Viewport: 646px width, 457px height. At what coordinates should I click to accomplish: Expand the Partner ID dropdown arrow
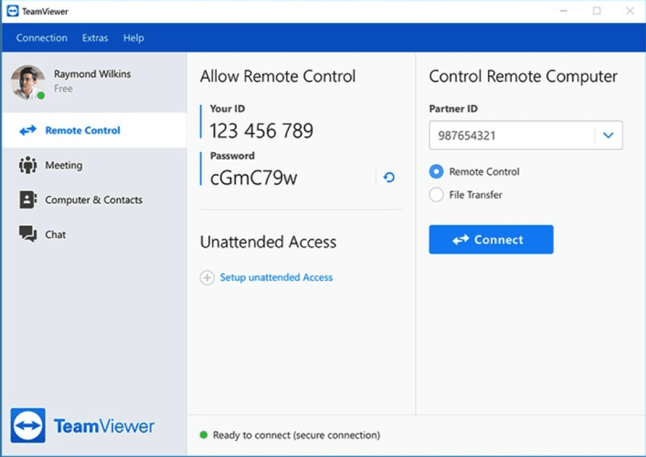[608, 135]
